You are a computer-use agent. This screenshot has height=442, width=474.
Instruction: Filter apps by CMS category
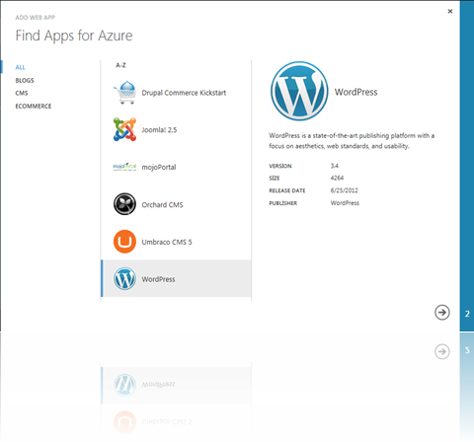(22, 93)
